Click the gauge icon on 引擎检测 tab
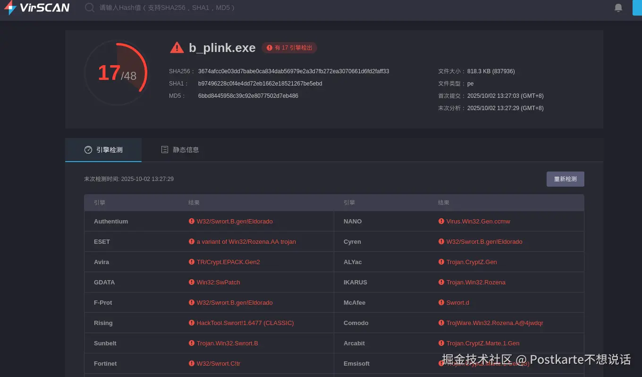 point(88,150)
